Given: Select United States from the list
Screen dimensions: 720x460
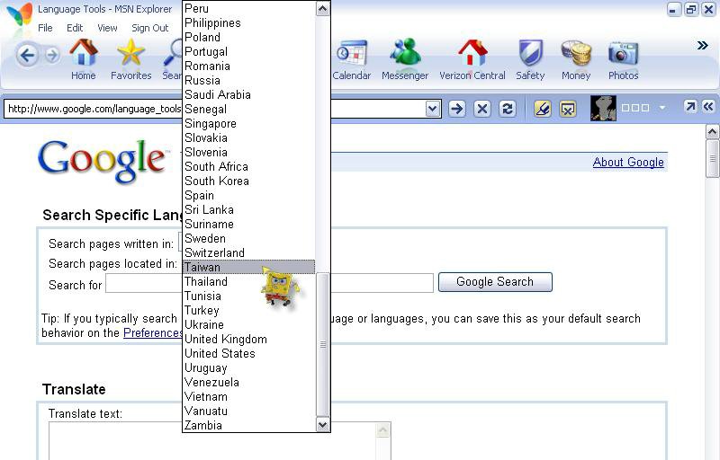Looking at the screenshot, I should click(x=248, y=353).
